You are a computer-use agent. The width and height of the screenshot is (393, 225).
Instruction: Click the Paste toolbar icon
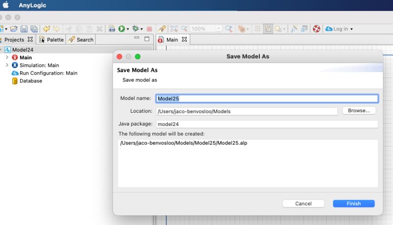(89, 29)
